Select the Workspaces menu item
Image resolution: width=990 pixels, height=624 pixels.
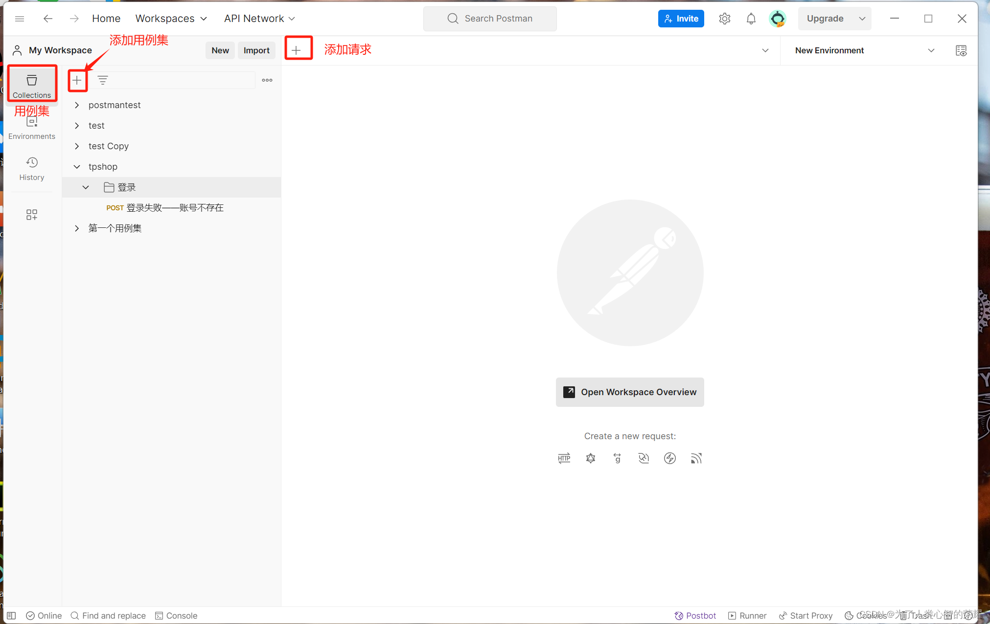[x=164, y=18]
